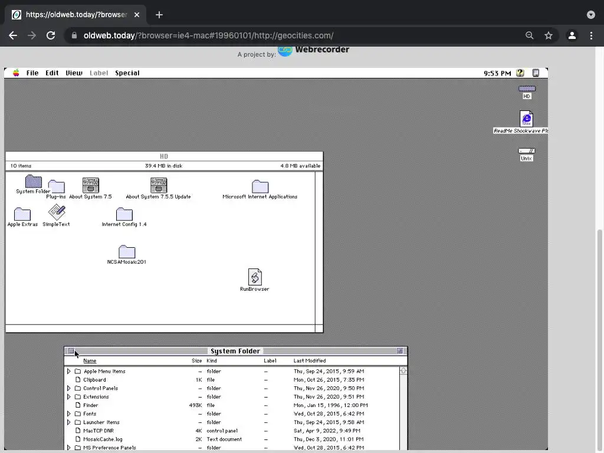This screenshot has width=604, height=453.
Task: Sort System Folder list by Name
Action: (90, 361)
